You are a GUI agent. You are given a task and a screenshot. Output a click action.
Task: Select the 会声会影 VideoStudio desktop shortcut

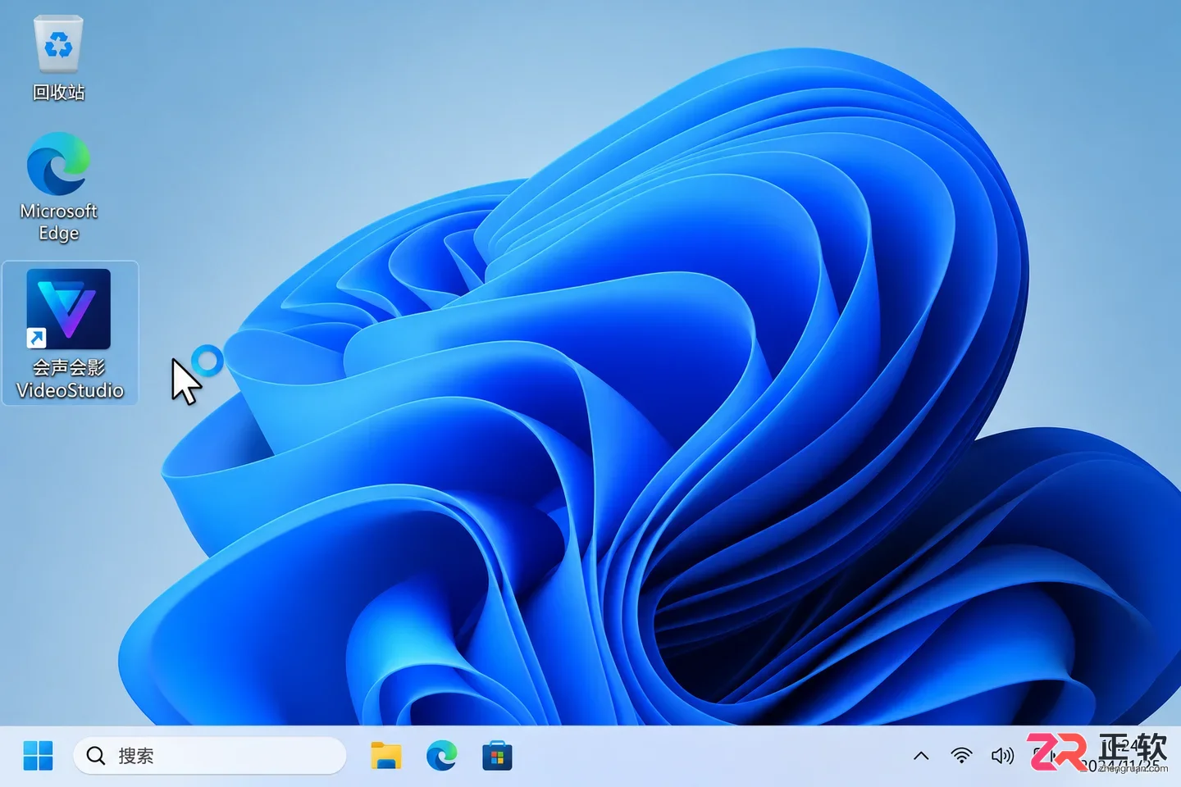[70, 333]
